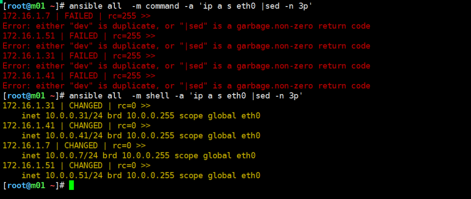The height and width of the screenshot is (199, 471).
Task: Click the inet 10.0.0.7/24 output line
Action: click(138, 155)
